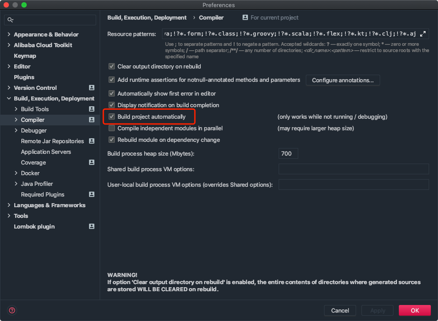Select Application Servers in sidebar
The height and width of the screenshot is (321, 438).
tap(46, 152)
